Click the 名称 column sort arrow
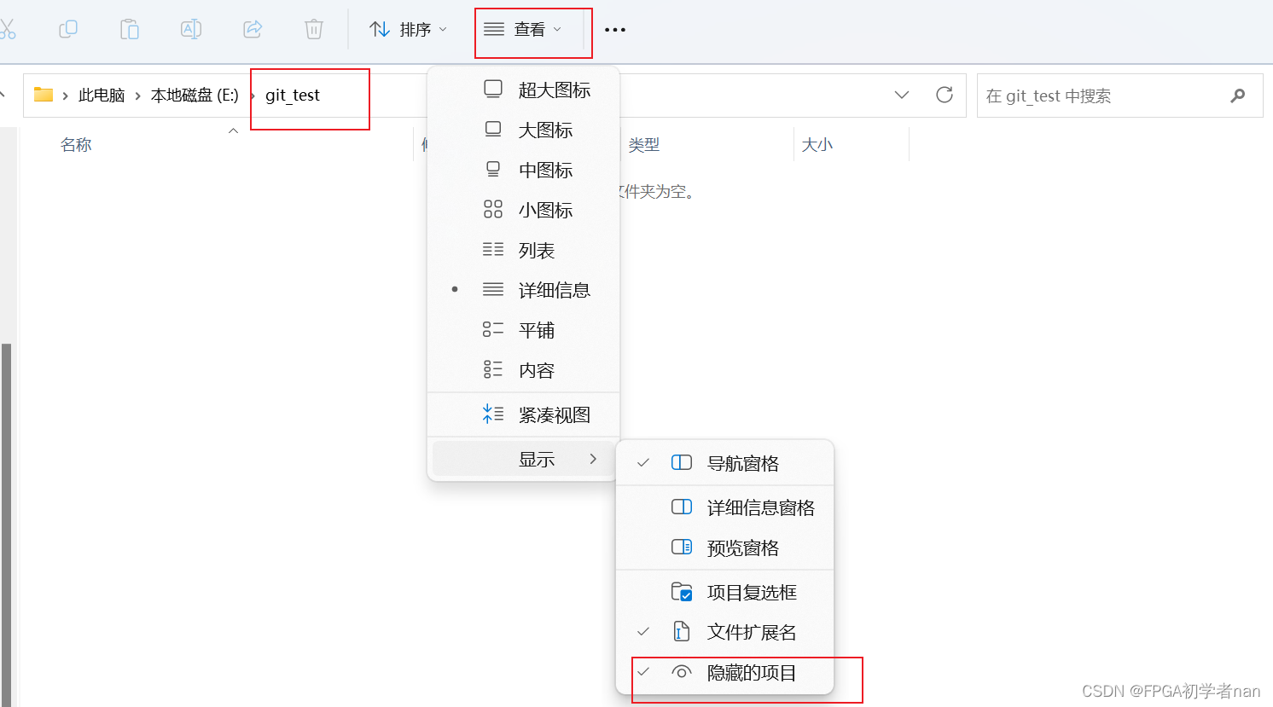The height and width of the screenshot is (707, 1273). 233,130
